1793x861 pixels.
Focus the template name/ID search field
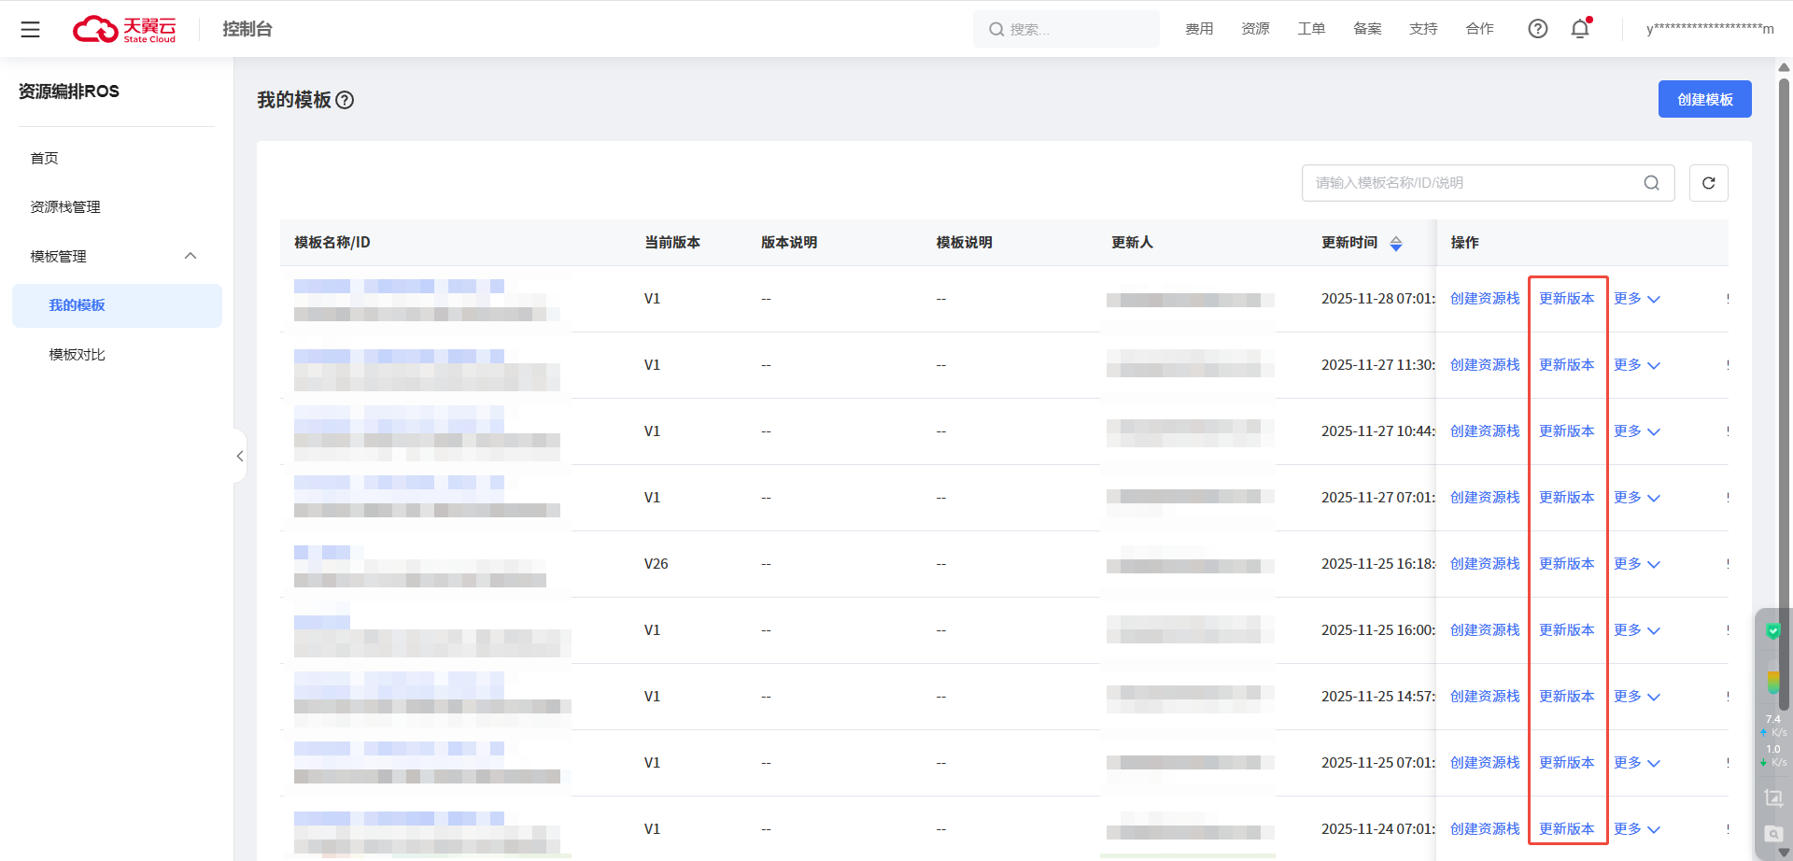tap(1471, 183)
